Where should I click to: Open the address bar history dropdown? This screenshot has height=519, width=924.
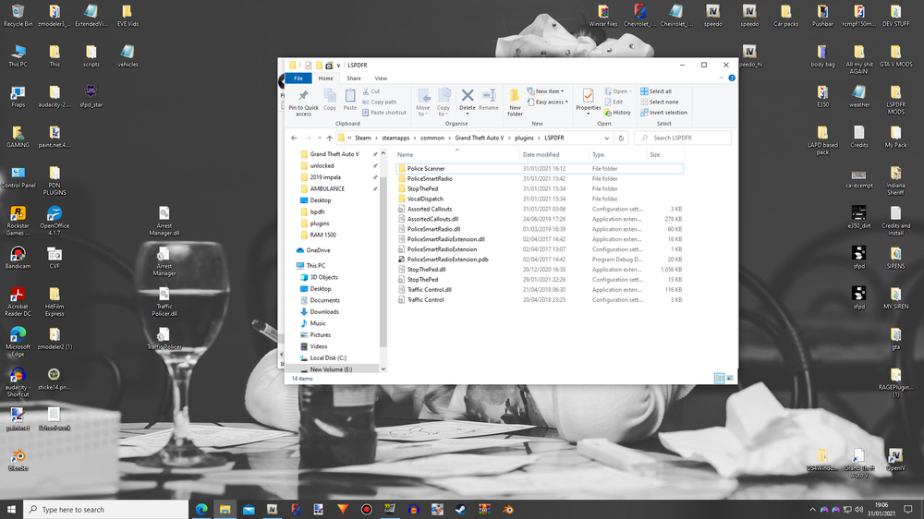click(607, 138)
